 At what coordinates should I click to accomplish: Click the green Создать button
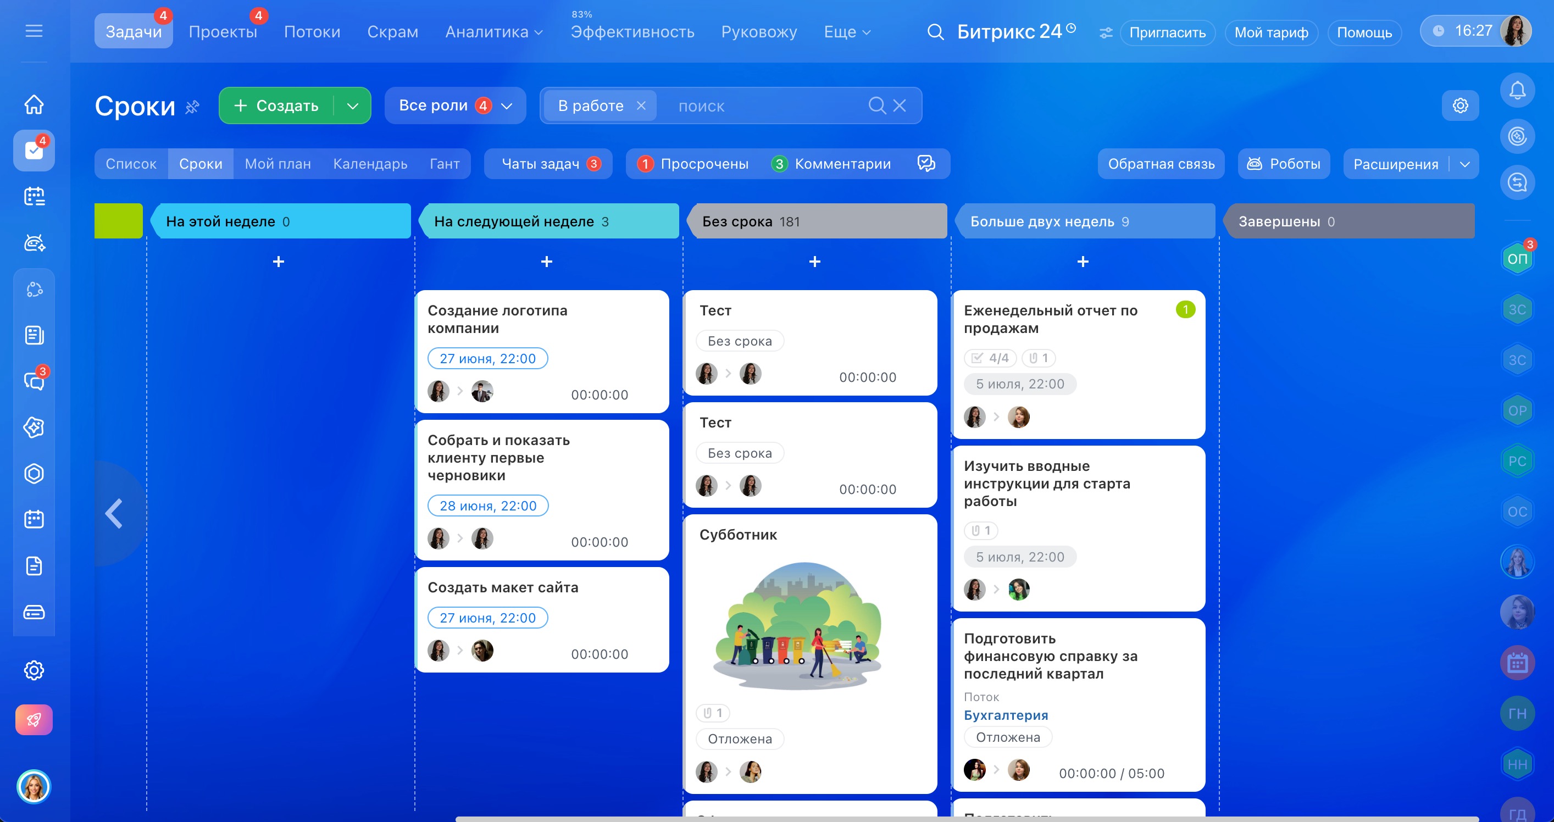pos(276,105)
